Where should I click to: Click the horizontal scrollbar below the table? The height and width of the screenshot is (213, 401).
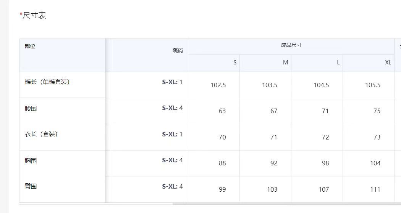286,204
